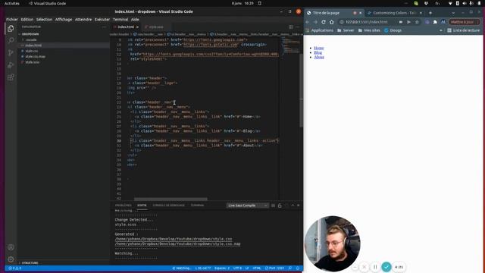Open the Sélection menu
Viewport: 485px width, 273px height.
click(x=44, y=19)
